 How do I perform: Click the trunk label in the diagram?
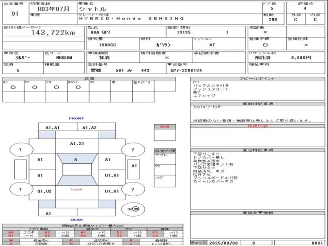[x=77, y=189]
